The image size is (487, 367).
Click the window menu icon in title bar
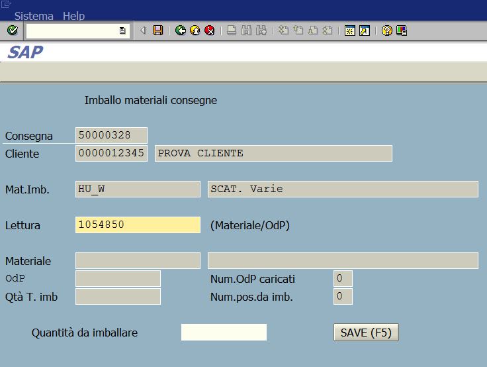6,4
